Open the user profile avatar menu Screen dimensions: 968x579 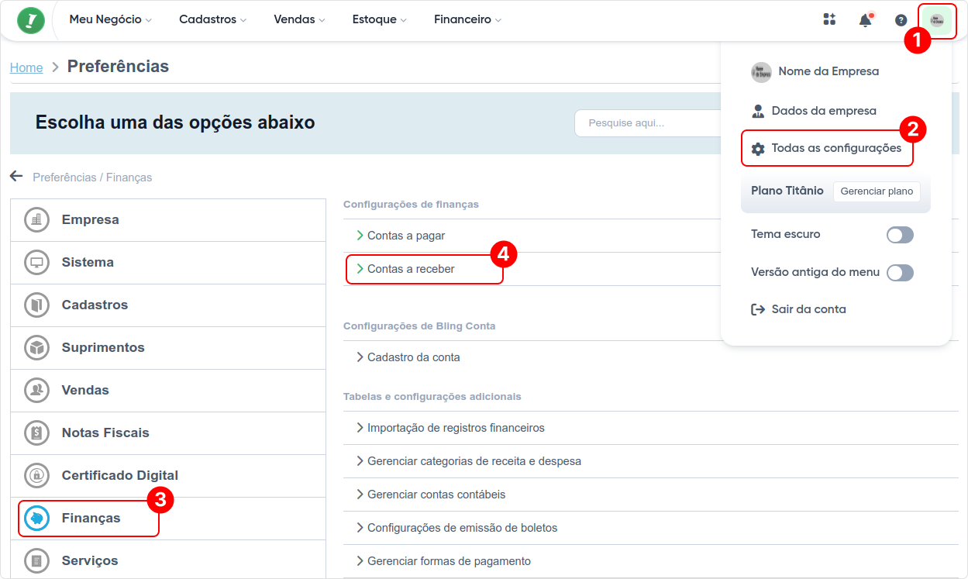click(x=936, y=20)
